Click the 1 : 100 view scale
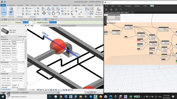Image resolution: width=177 pixels, height=99 pixels. 32,90
